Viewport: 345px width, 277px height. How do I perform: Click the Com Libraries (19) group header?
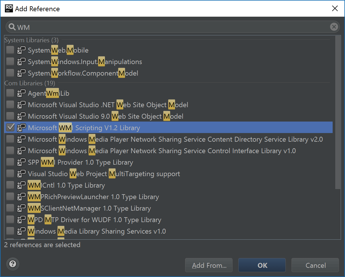click(x=30, y=83)
